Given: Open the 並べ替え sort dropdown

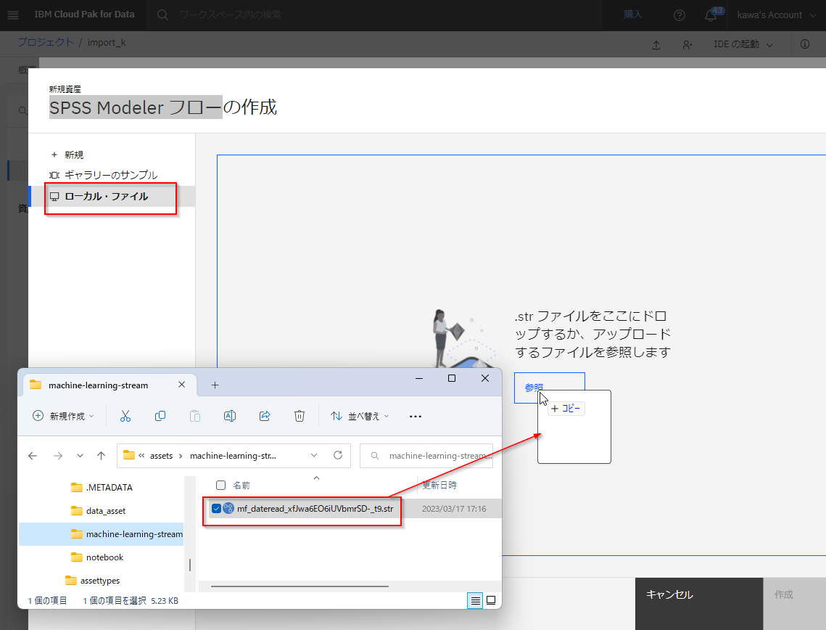Looking at the screenshot, I should (x=360, y=416).
